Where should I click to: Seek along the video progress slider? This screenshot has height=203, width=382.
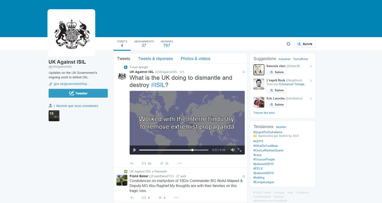(x=174, y=150)
